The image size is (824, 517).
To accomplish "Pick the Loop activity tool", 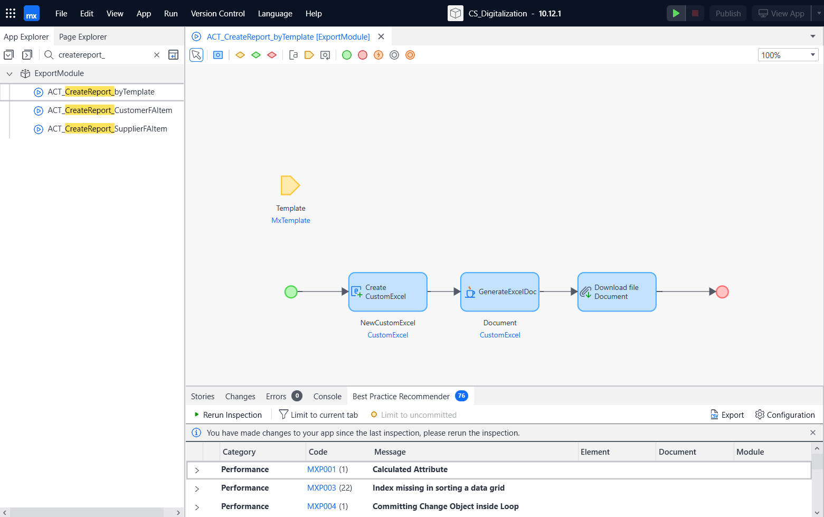I will [x=325, y=54].
